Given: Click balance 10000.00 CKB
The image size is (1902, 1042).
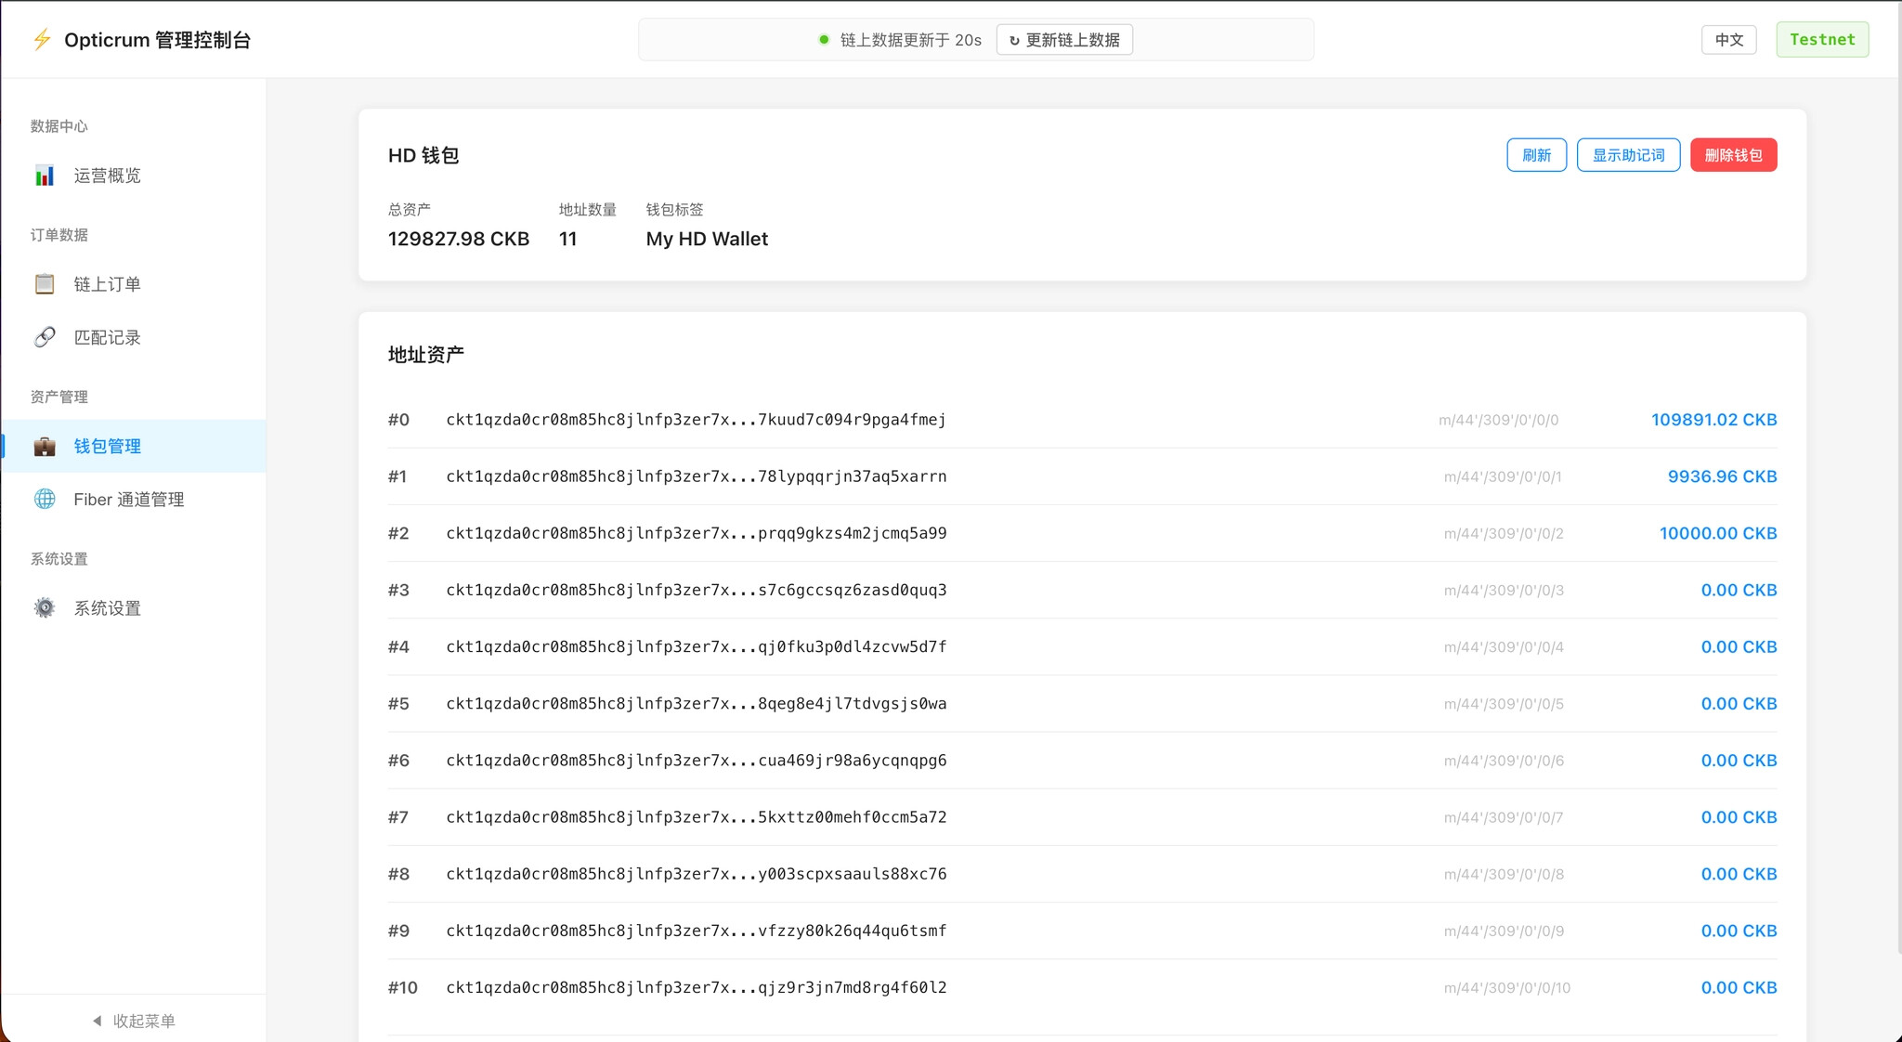Looking at the screenshot, I should click(x=1718, y=533).
